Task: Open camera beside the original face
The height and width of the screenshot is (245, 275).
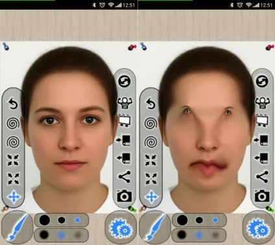Action: [125, 196]
